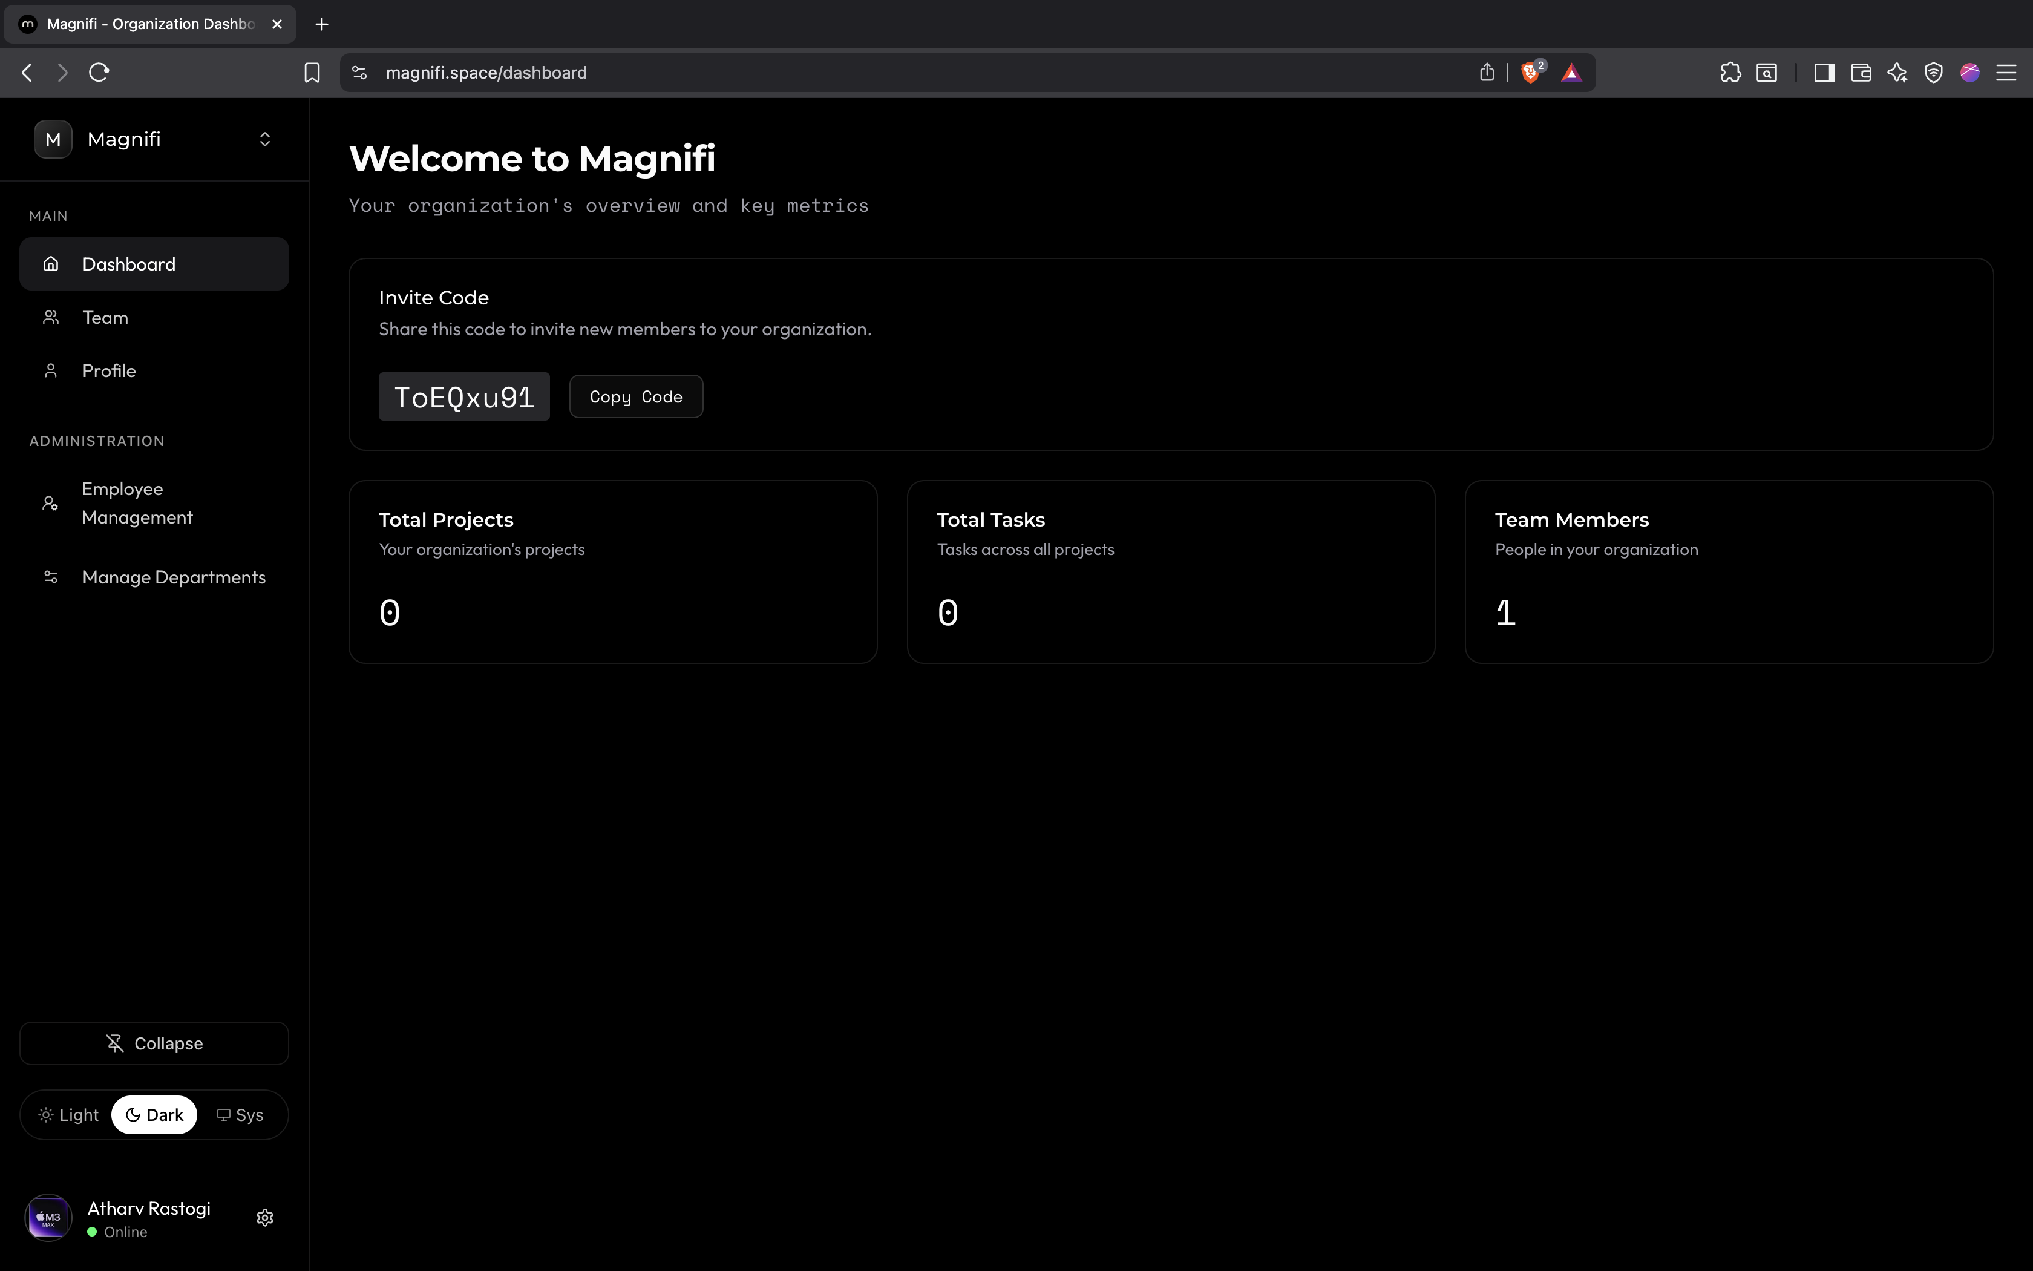
Task: Open Employee Management in the sidebar
Action: click(137, 503)
